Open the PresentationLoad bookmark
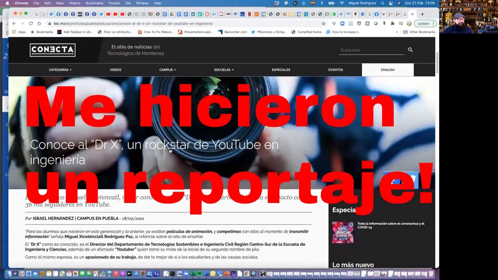Viewport: 498px width, 280px height. tap(196, 32)
